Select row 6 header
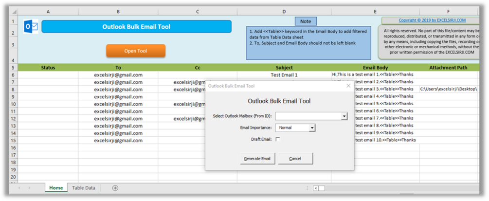 [14, 75]
